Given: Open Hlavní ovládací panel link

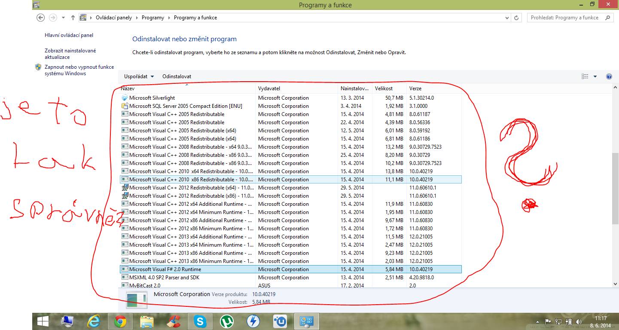Looking at the screenshot, I should [x=69, y=35].
